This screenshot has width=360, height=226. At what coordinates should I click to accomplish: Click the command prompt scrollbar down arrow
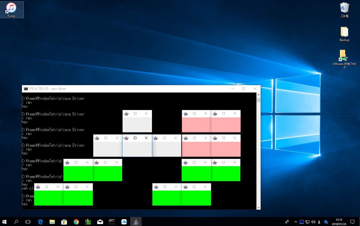[258, 207]
